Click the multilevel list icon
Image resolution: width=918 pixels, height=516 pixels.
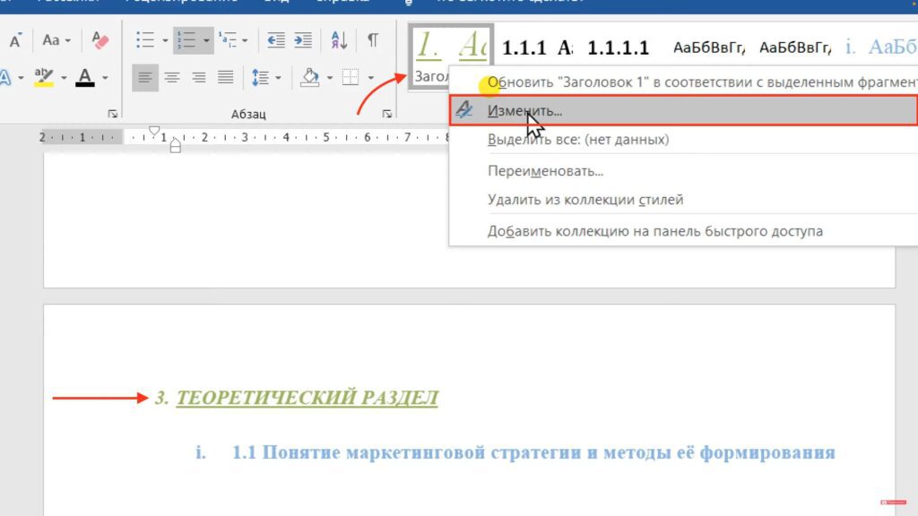228,40
